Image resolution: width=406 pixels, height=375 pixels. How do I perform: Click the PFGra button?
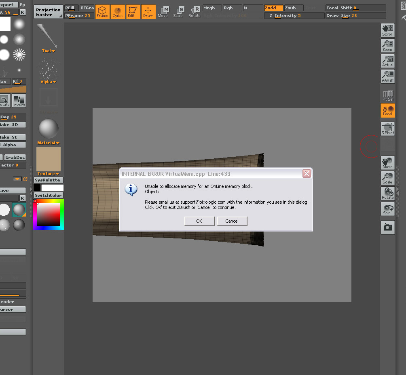coord(87,8)
